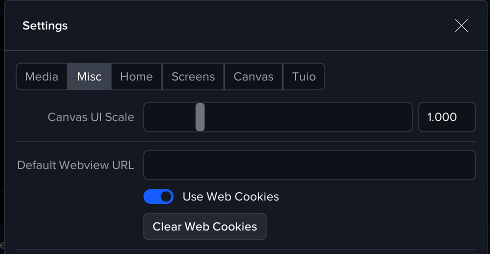The height and width of the screenshot is (254, 490).
Task: Click the Use Web Cookies label text
Action: coord(230,196)
